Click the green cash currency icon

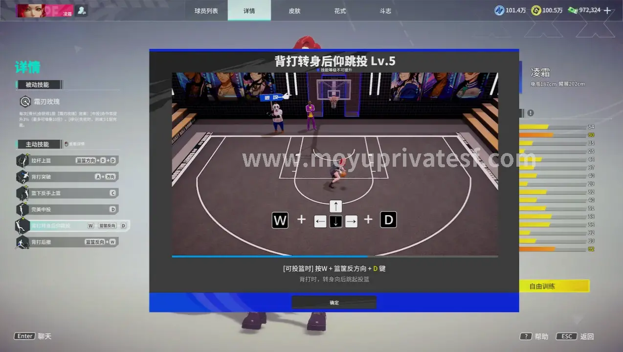(x=573, y=10)
